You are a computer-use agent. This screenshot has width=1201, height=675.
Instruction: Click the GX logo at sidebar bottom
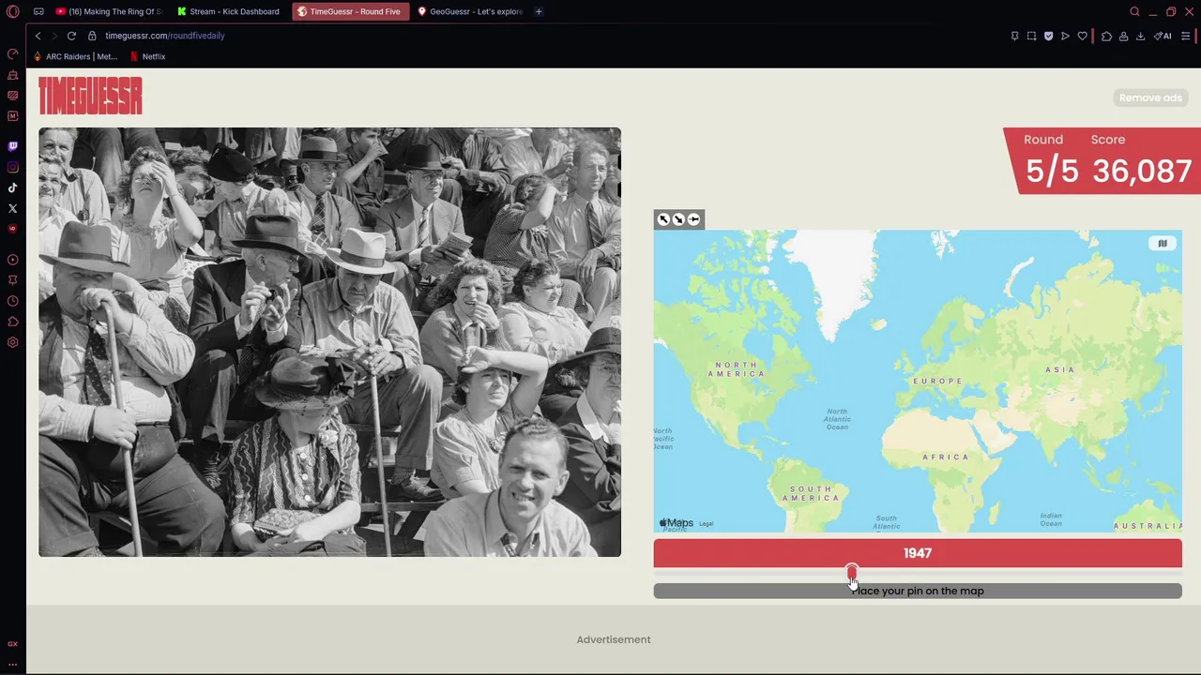[12, 644]
